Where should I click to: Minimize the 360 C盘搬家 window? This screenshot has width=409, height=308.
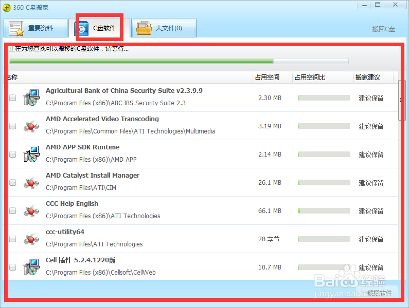pyautogui.click(x=364, y=5)
